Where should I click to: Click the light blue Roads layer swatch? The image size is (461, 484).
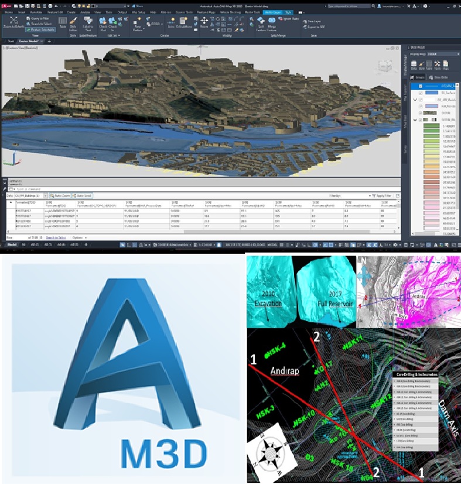tap(431, 106)
